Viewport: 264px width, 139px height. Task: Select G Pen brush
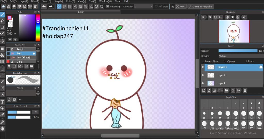click(21, 62)
